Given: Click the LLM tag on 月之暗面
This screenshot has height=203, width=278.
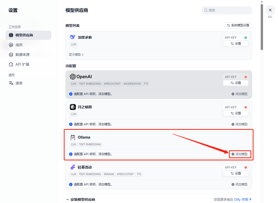Looking at the screenshot, I should click(x=74, y=114).
